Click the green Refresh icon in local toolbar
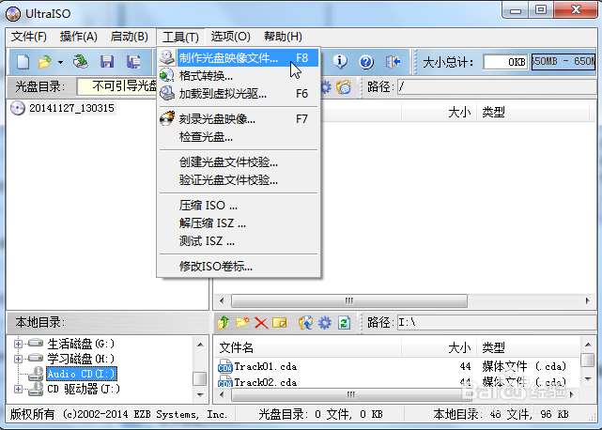Screen dimensions: 602x430 point(344,323)
